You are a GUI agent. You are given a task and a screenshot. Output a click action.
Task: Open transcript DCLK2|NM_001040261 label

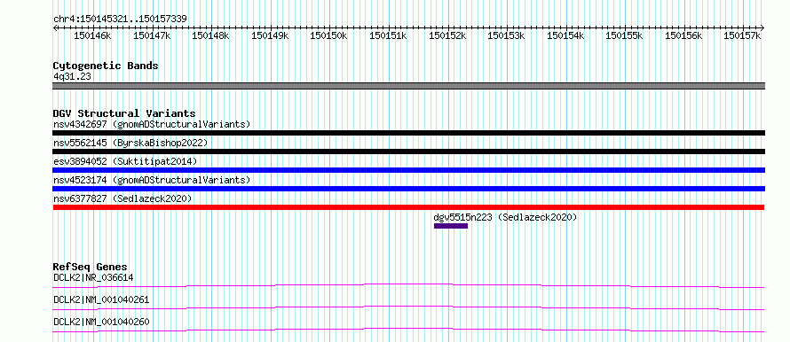(x=101, y=299)
